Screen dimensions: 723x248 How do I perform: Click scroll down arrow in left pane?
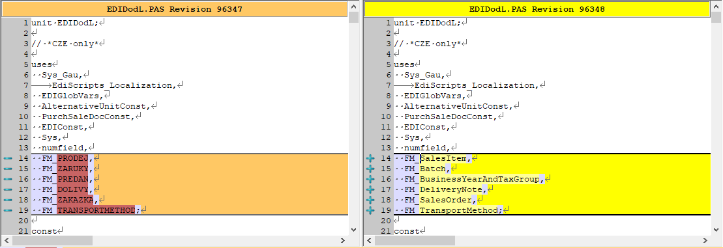click(x=353, y=230)
